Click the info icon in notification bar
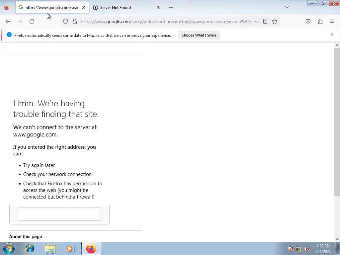The width and height of the screenshot is (340, 255). coord(9,35)
